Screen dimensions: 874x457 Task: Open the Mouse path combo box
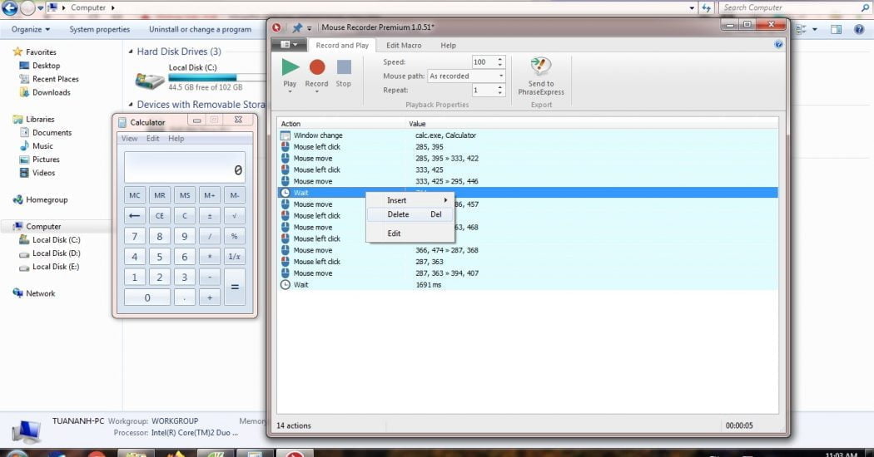point(466,76)
